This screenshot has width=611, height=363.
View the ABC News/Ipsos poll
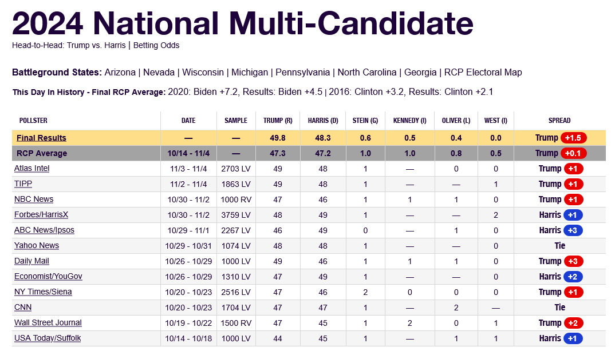(x=44, y=230)
